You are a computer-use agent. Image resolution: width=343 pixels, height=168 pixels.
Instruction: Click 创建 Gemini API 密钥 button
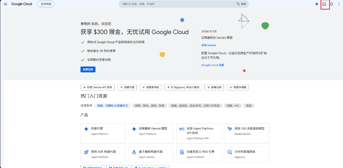(x=98, y=87)
